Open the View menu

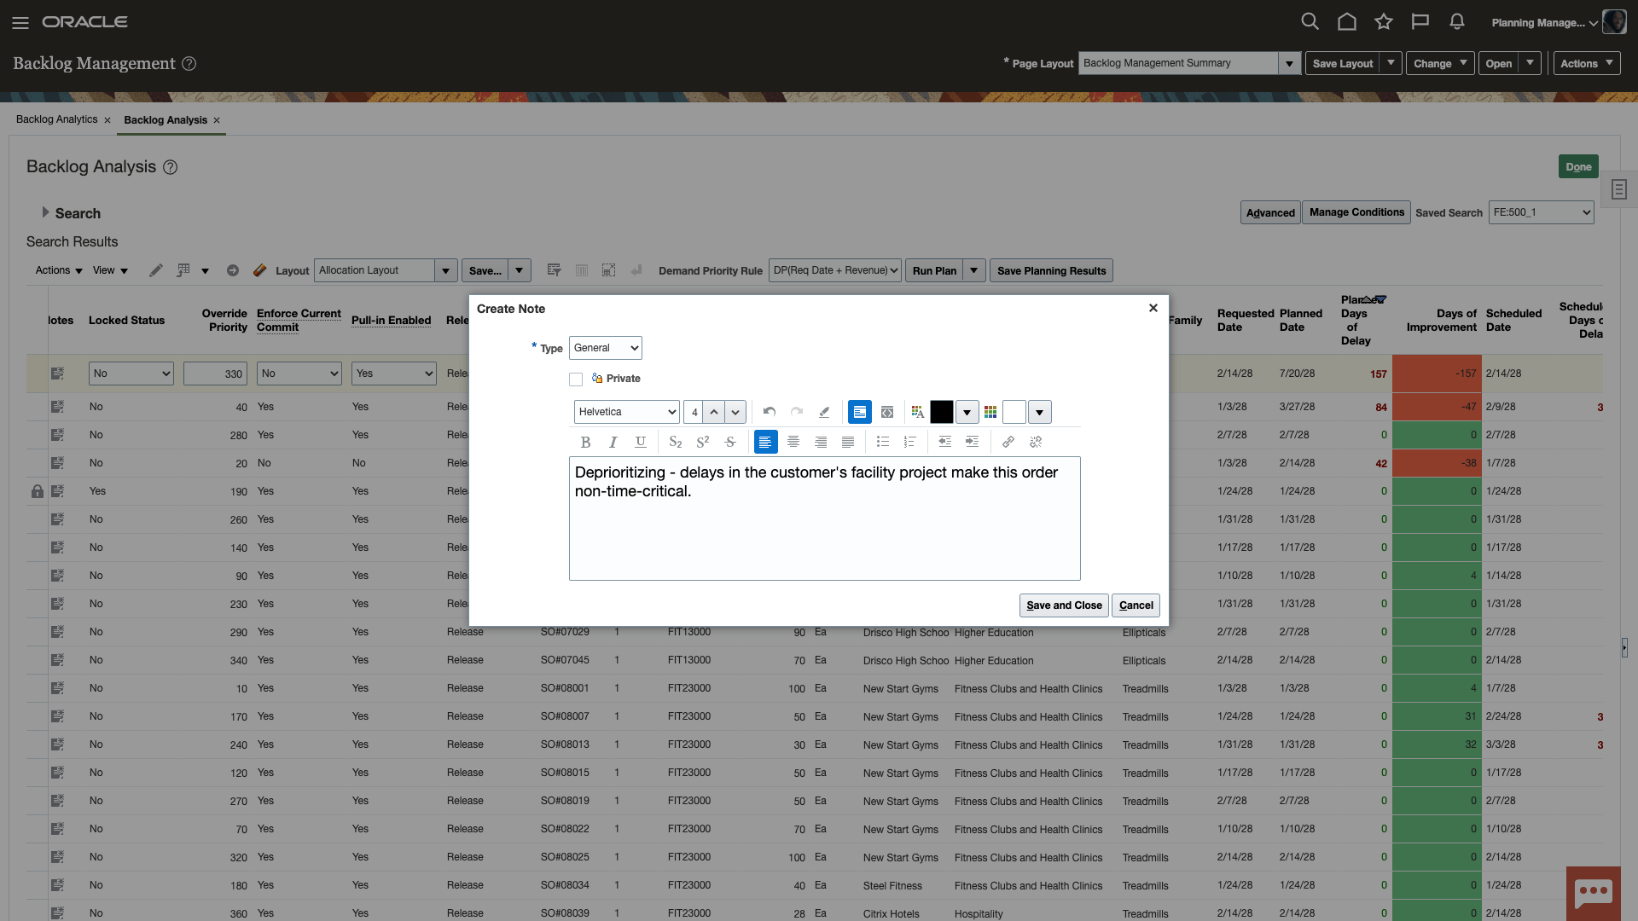tap(109, 270)
